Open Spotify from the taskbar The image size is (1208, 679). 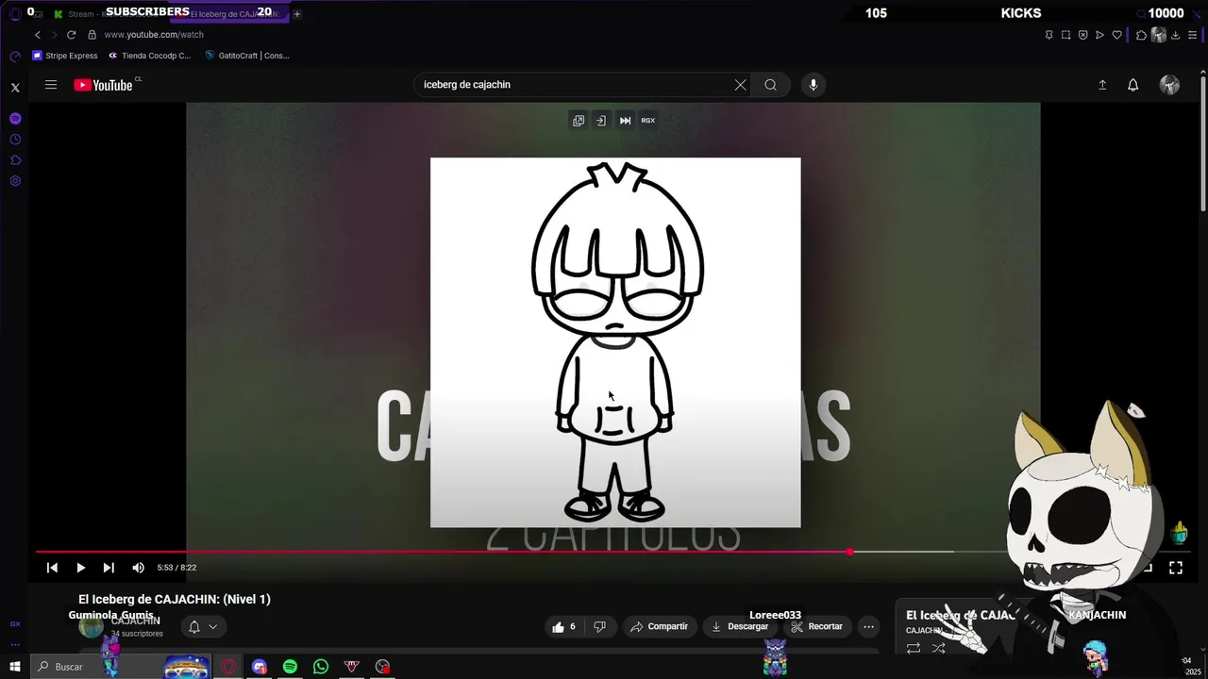(x=290, y=667)
